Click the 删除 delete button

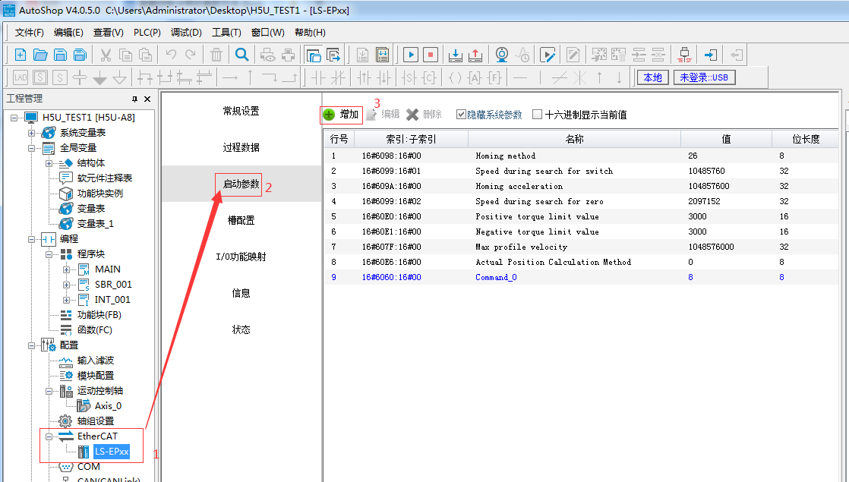click(x=424, y=115)
